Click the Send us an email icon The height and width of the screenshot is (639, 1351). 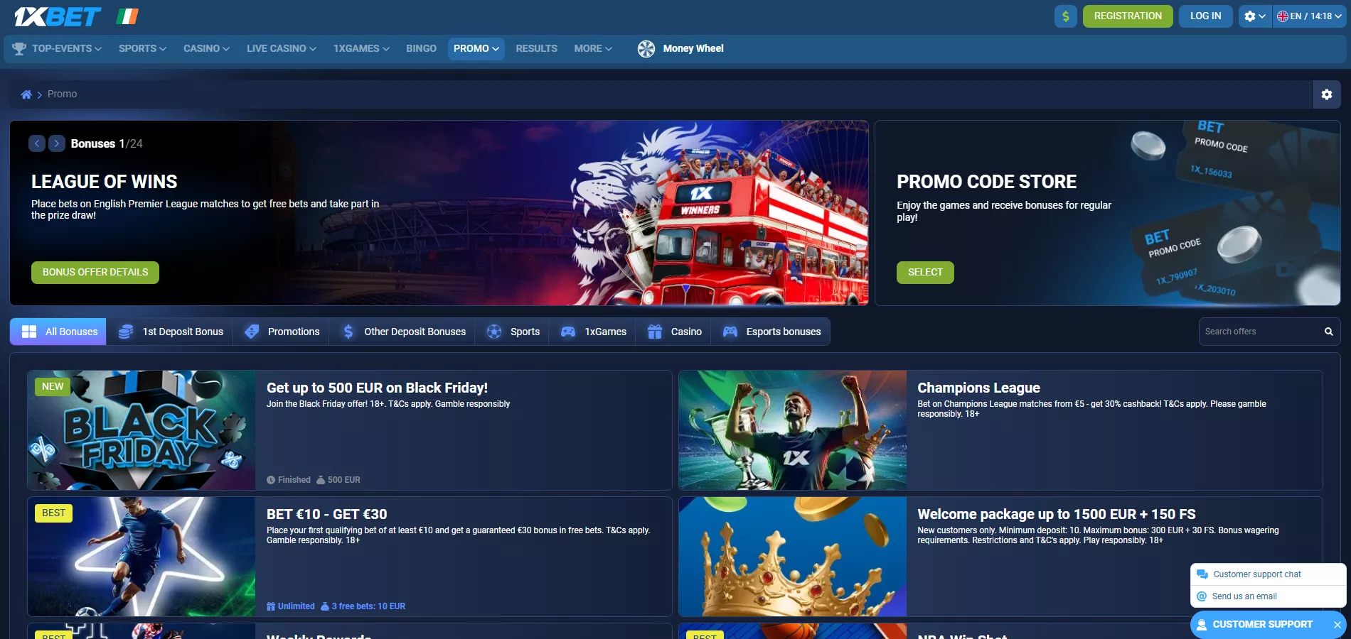(1202, 596)
